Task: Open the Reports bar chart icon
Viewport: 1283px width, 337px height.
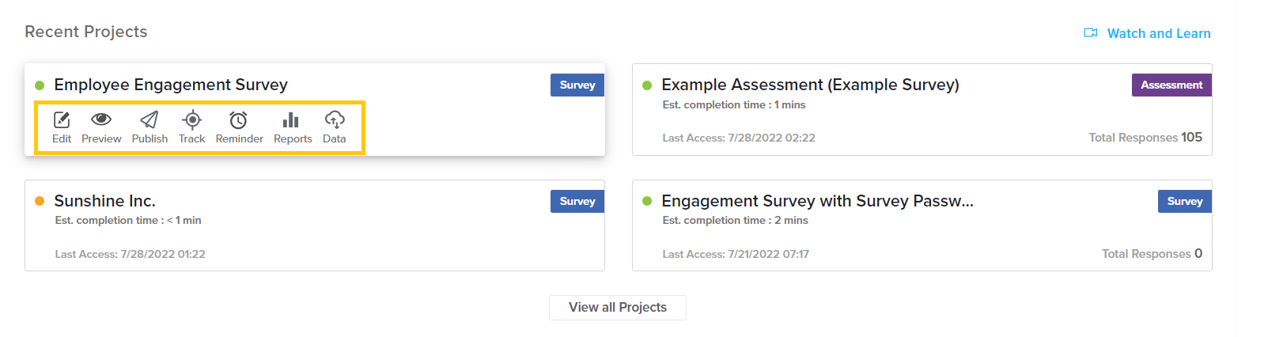Action: tap(291, 120)
